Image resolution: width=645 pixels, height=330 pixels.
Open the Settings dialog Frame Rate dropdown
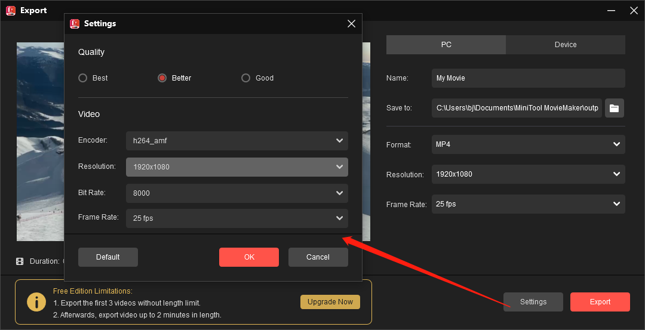237,218
